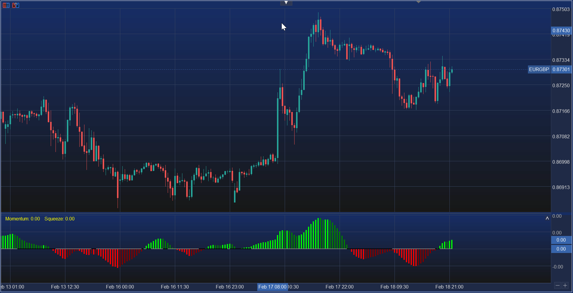Click the Feb 16 00:00 axis label

(120, 287)
